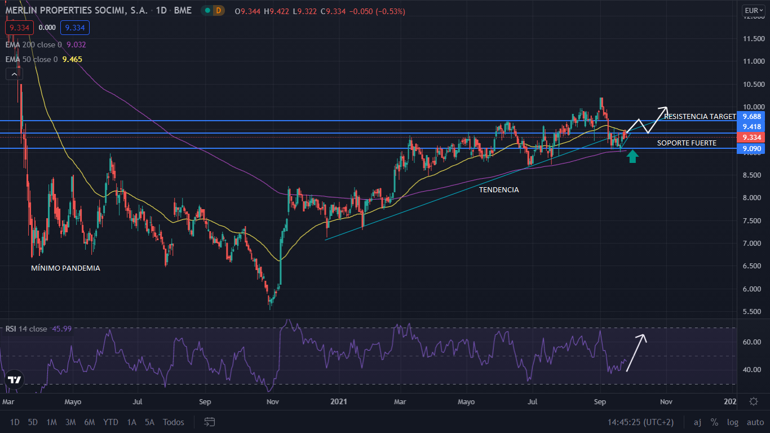770x433 pixels.
Task: Click the MERLIN PROPERTIES SOCIMI symbol name
Action: [76, 10]
